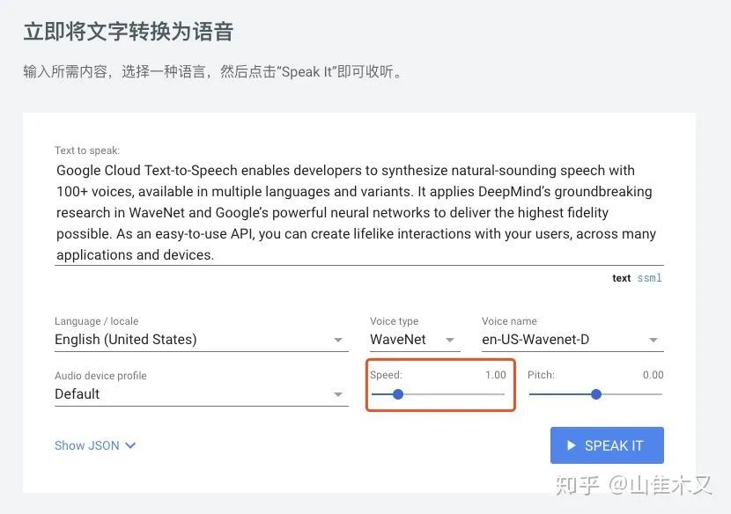Image resolution: width=731 pixels, height=514 pixels.
Task: Click the Voice name dropdown arrow icon
Action: [653, 341]
